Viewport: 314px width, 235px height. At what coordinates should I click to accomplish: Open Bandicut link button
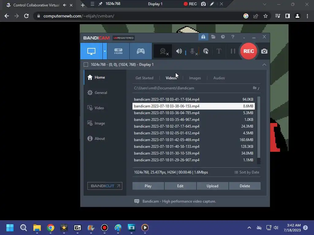(x=105, y=186)
